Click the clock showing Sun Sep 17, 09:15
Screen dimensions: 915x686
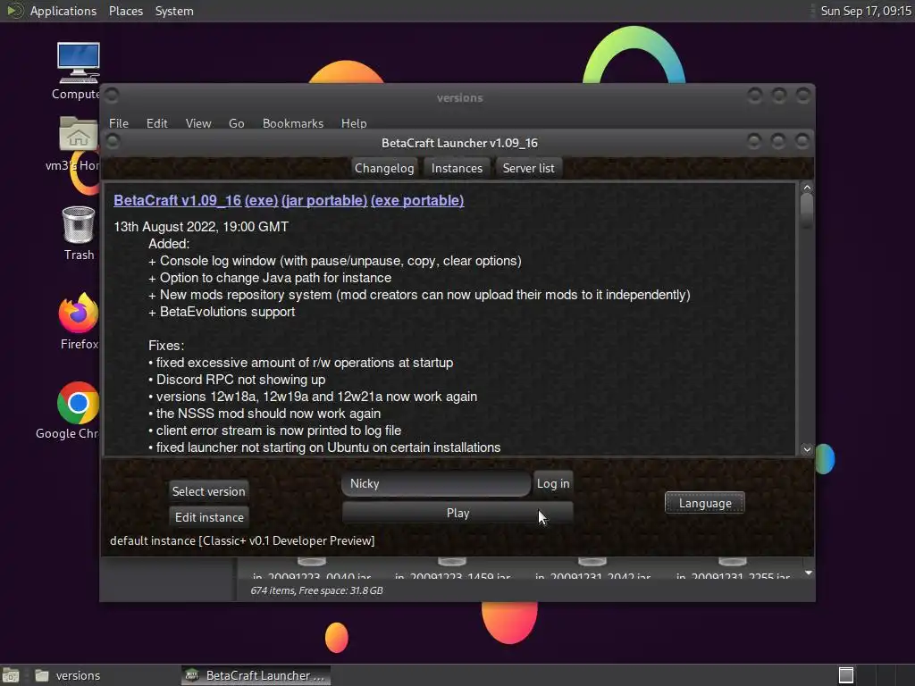[x=865, y=11]
